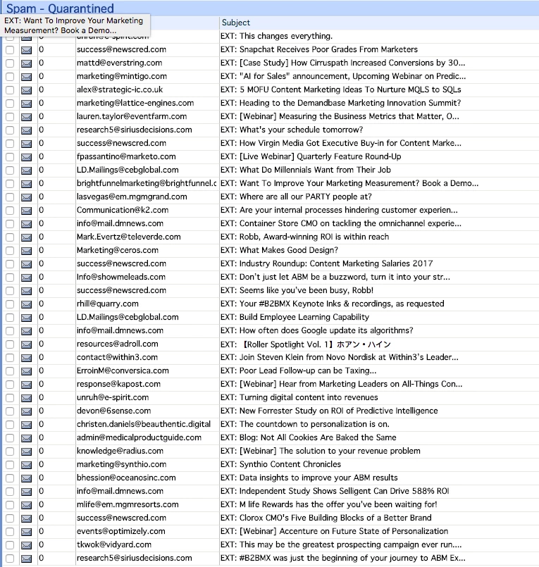Viewport: 539px width, 567px height.
Task: Open Clorox CMO's Five Building Blocks email
Action: coord(326,518)
